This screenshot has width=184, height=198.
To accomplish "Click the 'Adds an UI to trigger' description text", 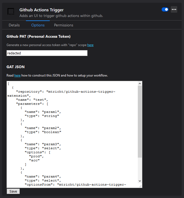I will [x=61, y=16].
